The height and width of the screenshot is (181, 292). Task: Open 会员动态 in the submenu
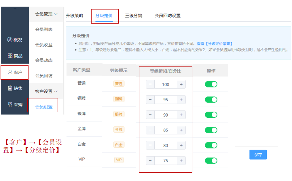click(44, 60)
